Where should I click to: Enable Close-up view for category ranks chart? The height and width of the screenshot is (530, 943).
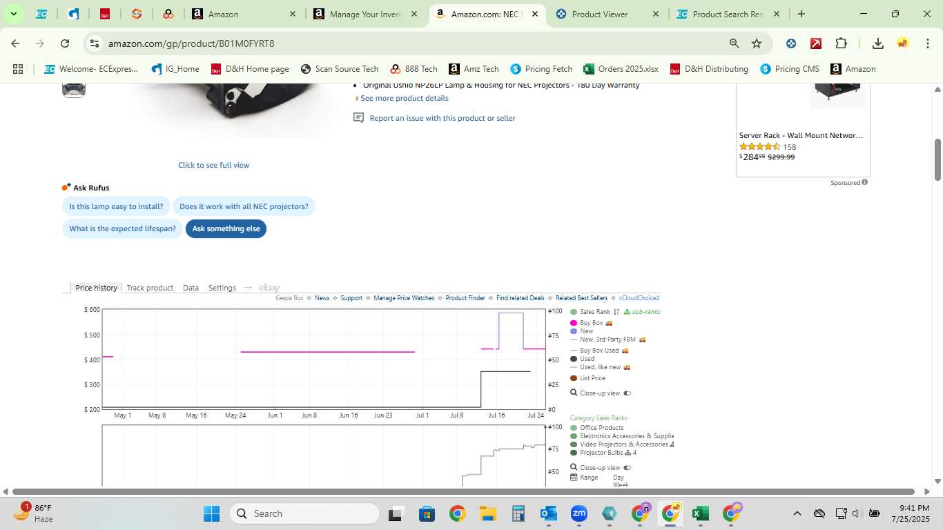(x=601, y=468)
